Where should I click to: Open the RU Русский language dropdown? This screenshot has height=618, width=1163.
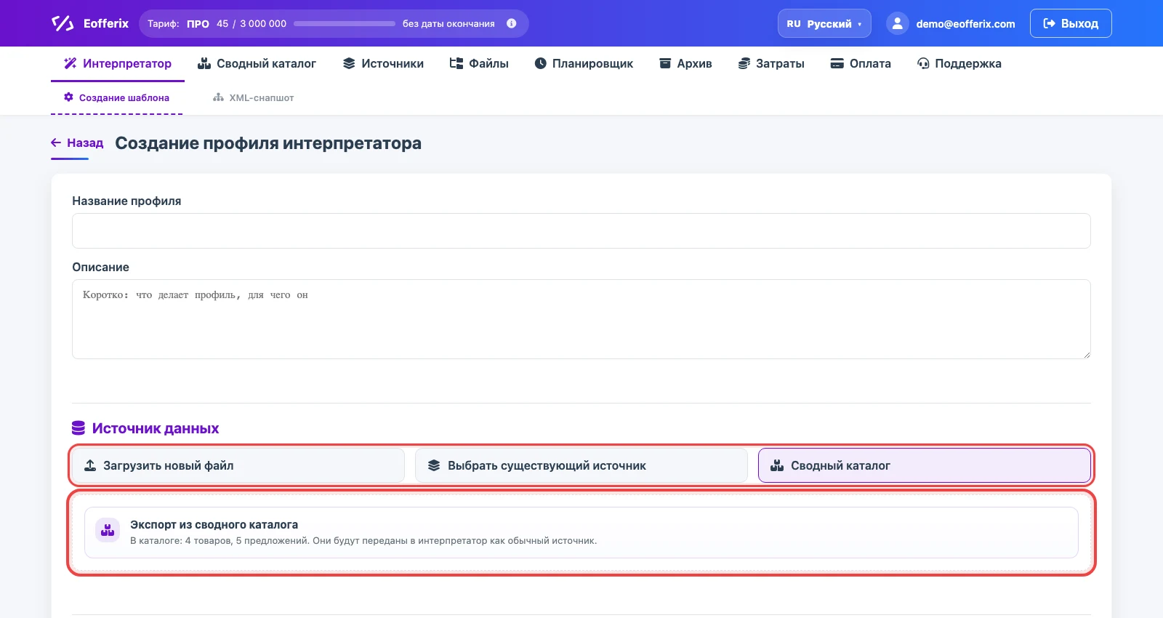pos(824,23)
